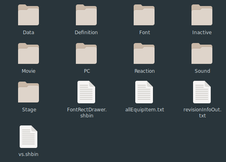Click the 'vs.shbin' file name label
The image size is (226, 162).
29,154
